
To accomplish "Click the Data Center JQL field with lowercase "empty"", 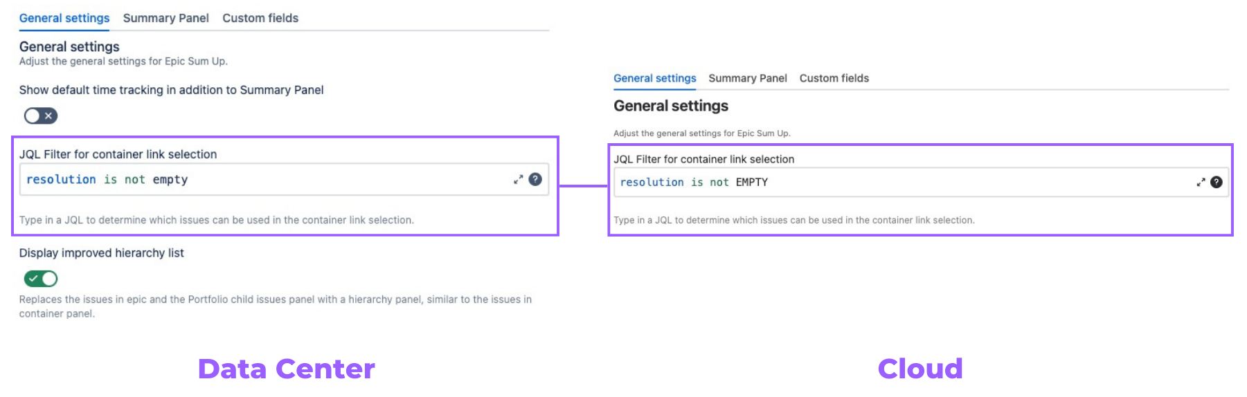I will click(263, 180).
